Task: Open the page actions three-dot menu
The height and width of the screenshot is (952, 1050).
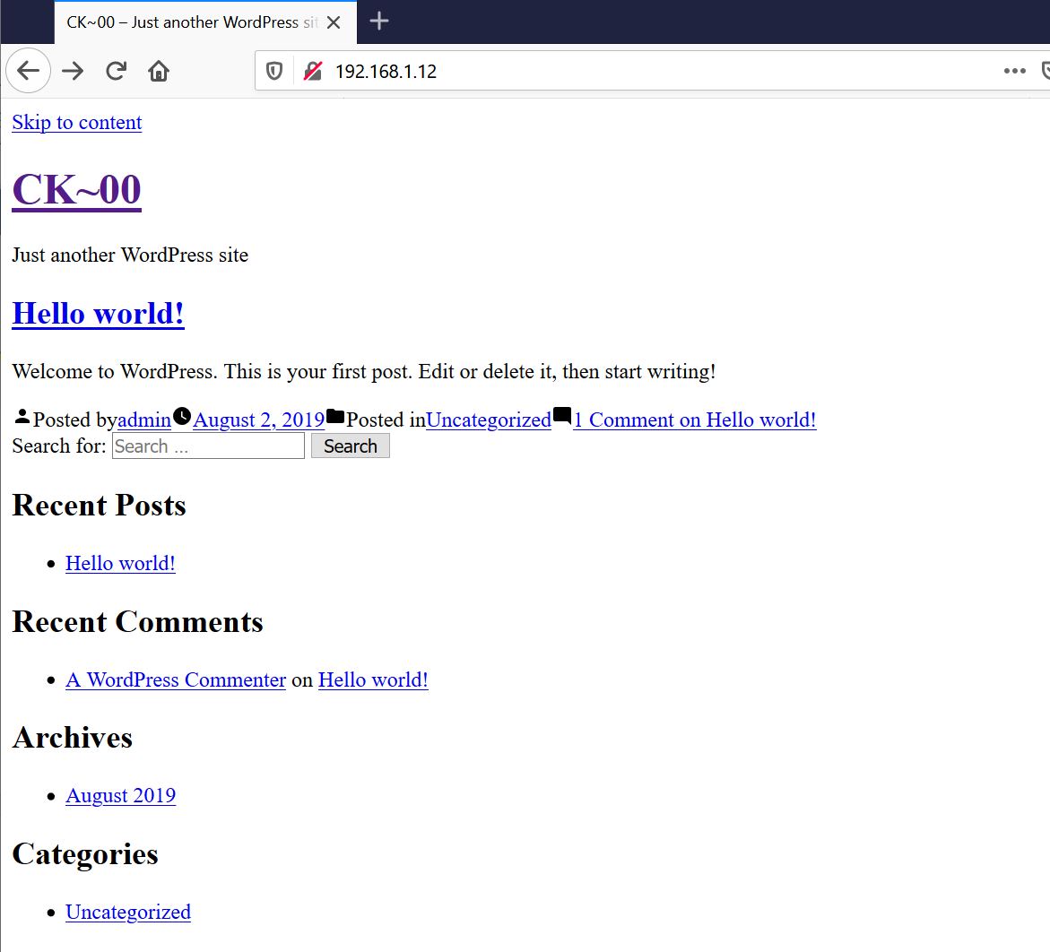Action: [1014, 71]
